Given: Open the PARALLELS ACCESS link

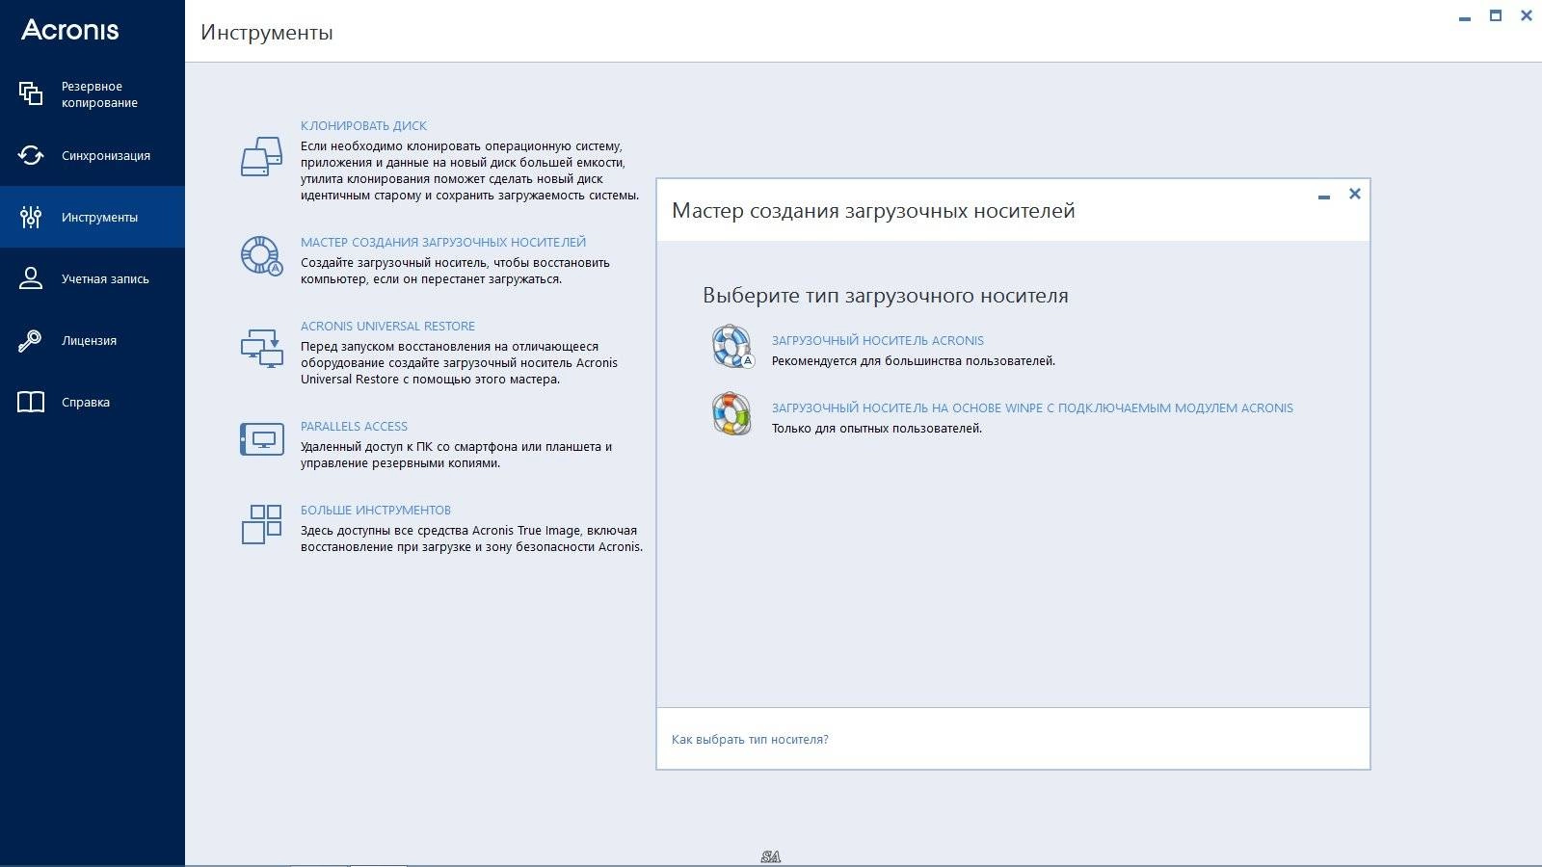Looking at the screenshot, I should tap(354, 426).
